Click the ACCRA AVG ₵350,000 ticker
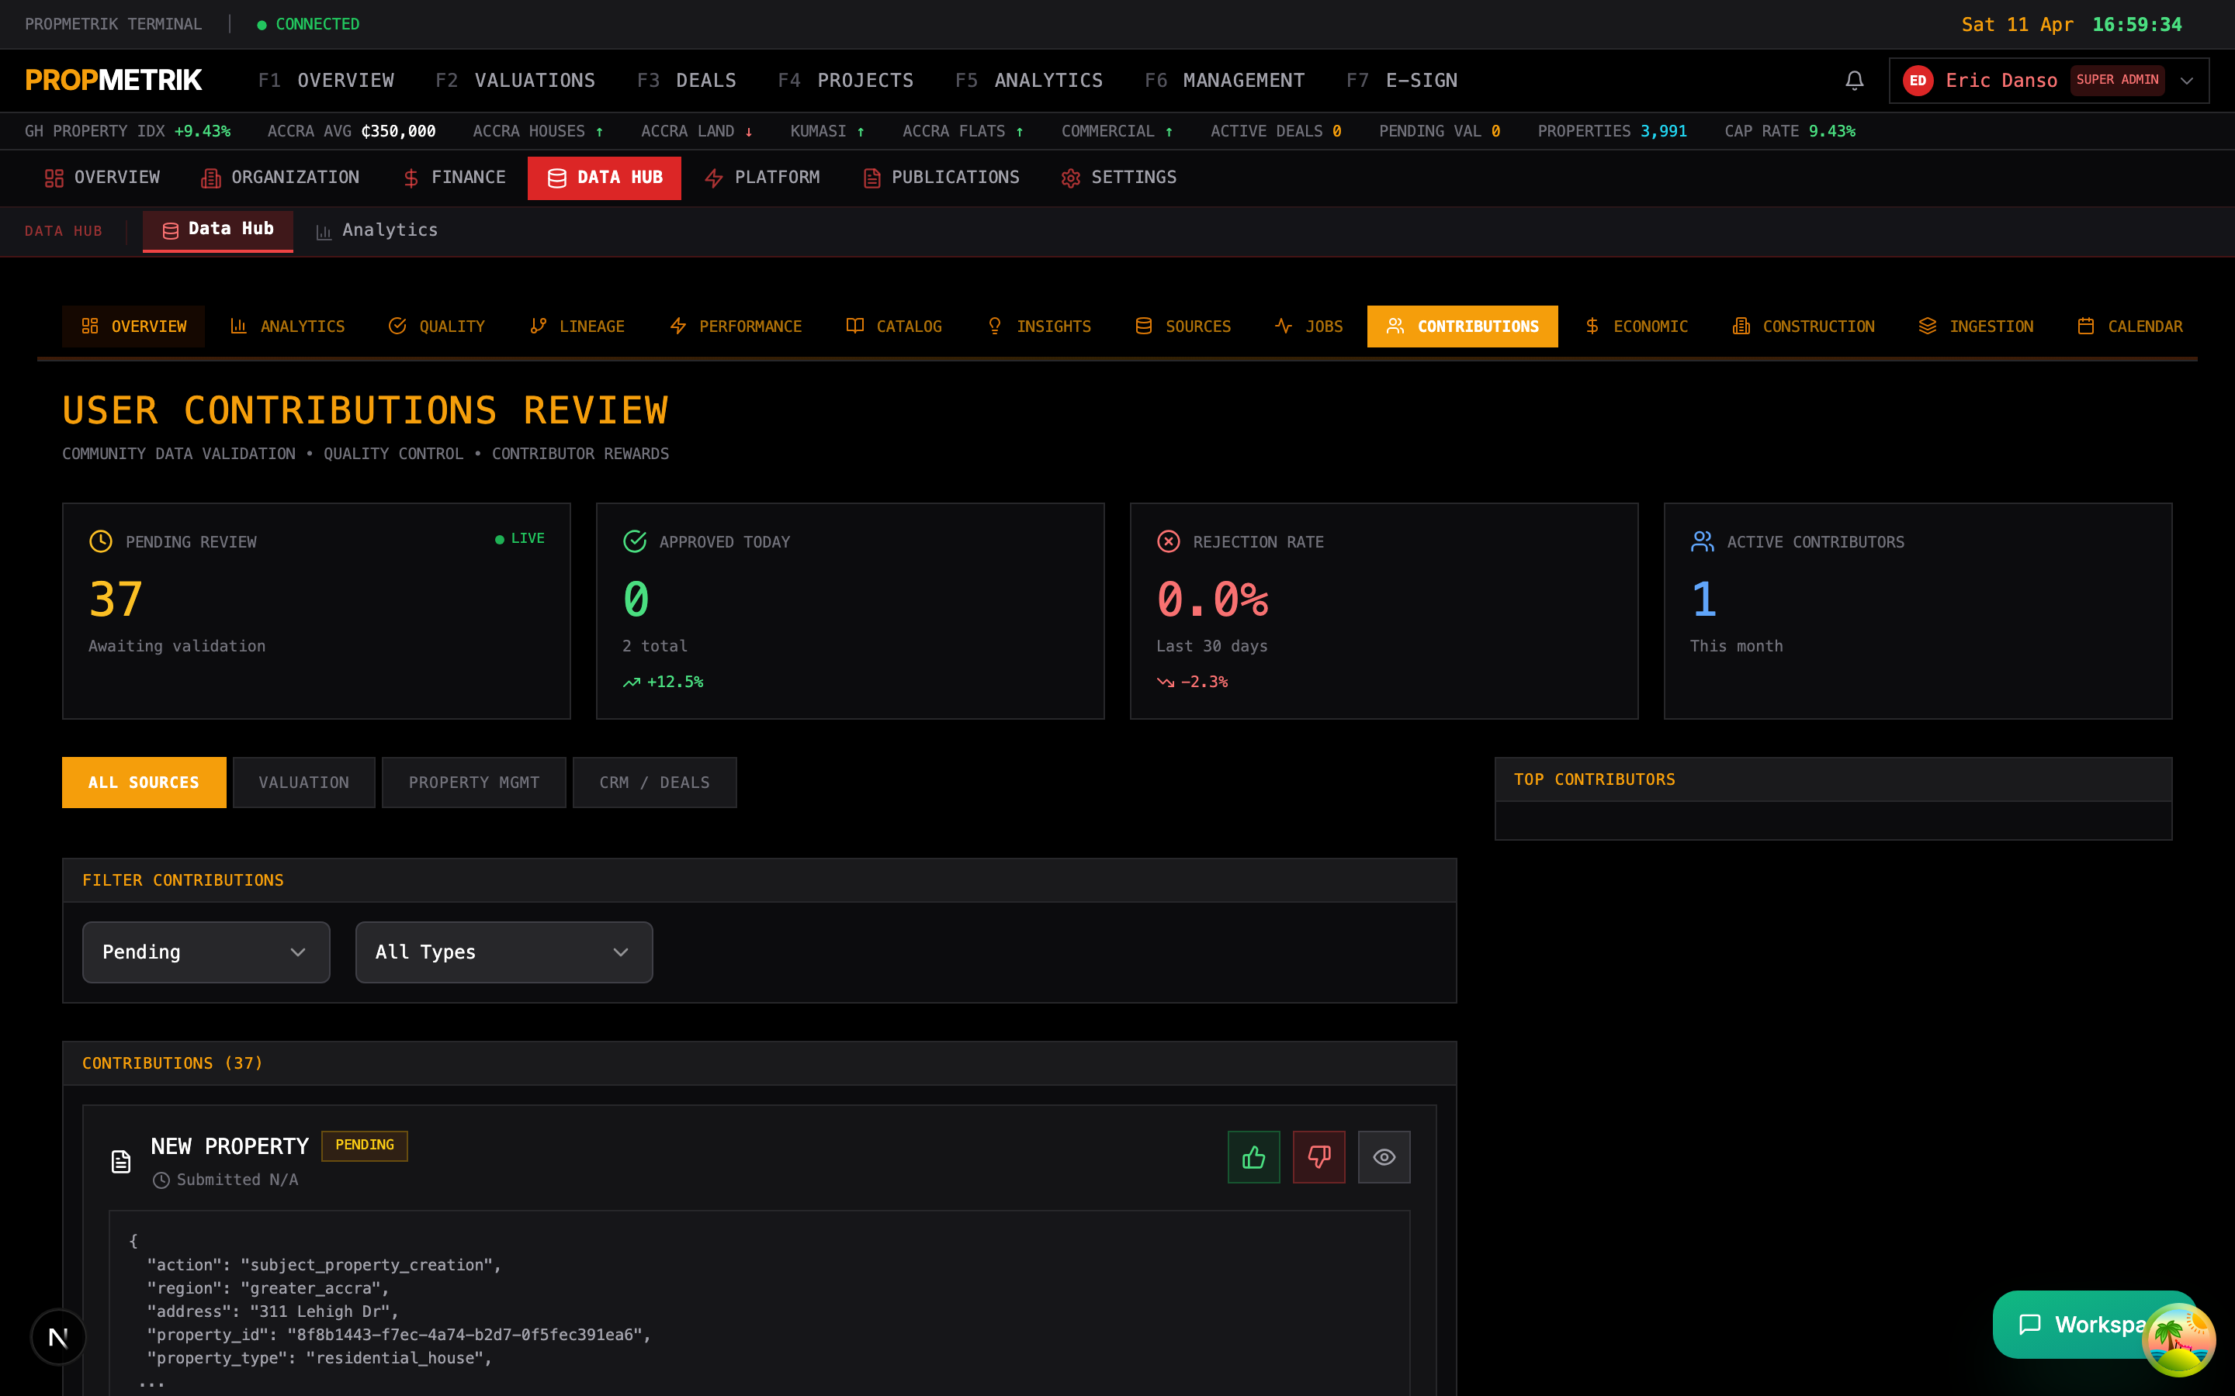Viewport: 2235px width, 1396px height. [x=351, y=131]
